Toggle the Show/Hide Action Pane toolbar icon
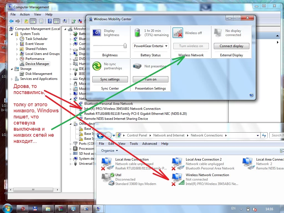Screen dimensions: 284x213 (57, 21)
